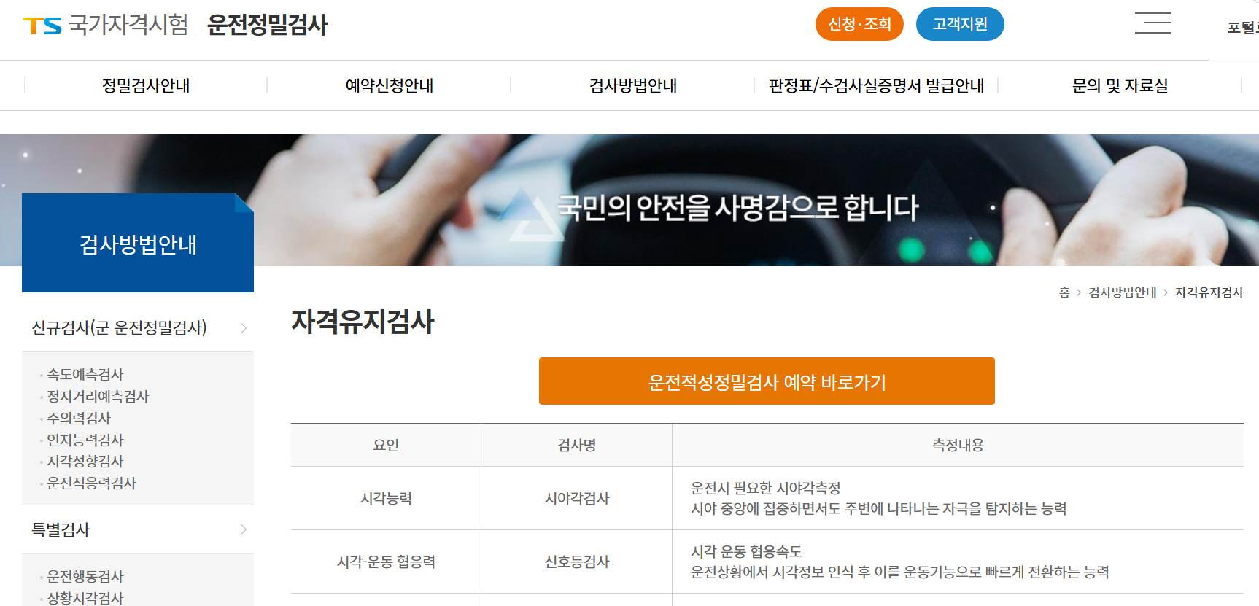
Task: Click 홈 in the breadcrumb
Action: (1064, 292)
